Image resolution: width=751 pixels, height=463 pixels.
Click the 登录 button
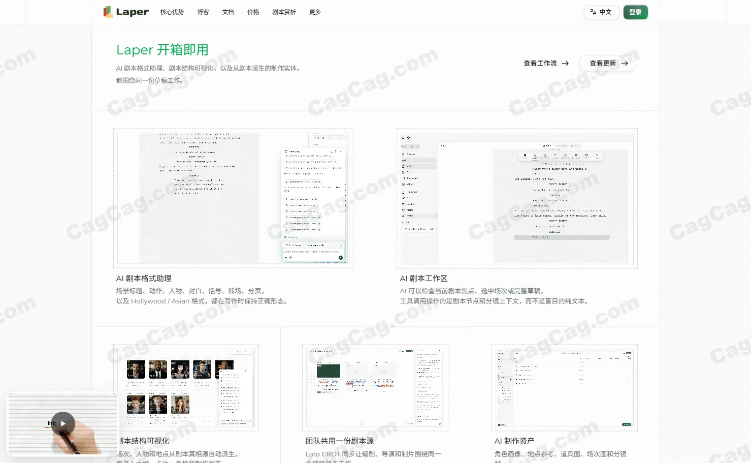635,12
